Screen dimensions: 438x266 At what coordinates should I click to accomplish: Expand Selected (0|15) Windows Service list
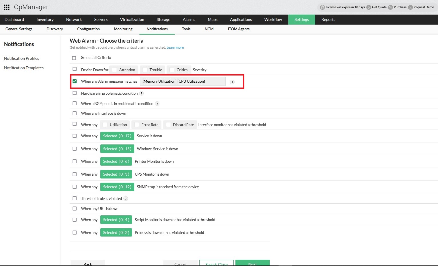point(117,149)
